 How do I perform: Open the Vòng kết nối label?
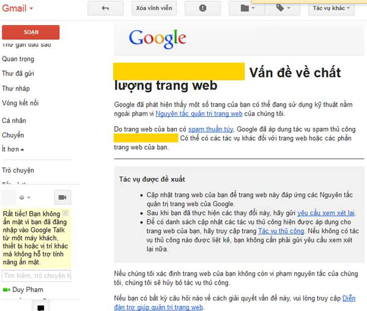[20, 103]
